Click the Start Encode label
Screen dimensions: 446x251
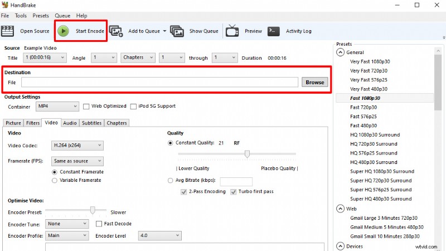(x=90, y=31)
